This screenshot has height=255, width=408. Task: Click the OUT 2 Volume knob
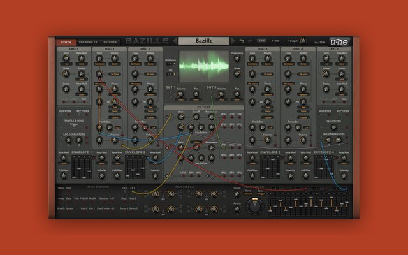(x=221, y=94)
